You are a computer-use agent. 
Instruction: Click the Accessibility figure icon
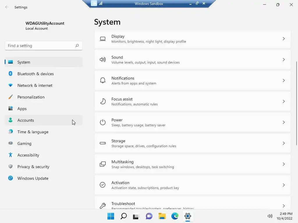10,155
